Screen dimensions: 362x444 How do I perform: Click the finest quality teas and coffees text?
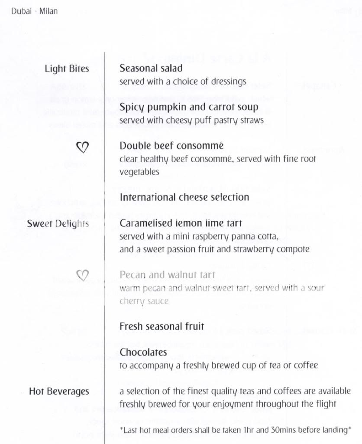235,392
